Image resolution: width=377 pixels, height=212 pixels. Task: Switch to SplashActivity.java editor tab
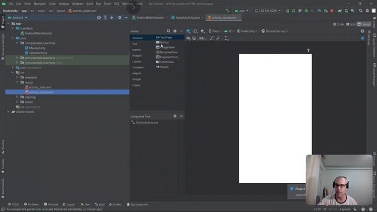click(x=187, y=18)
